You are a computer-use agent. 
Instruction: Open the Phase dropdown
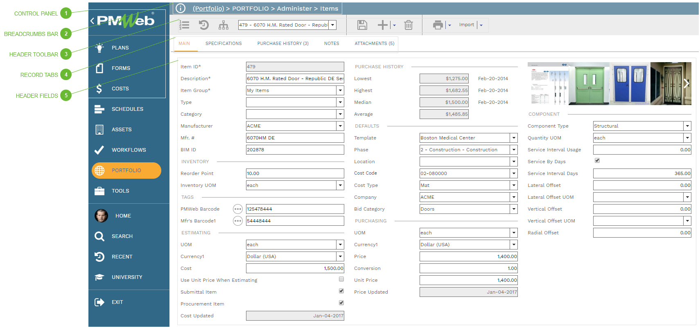[x=514, y=150]
